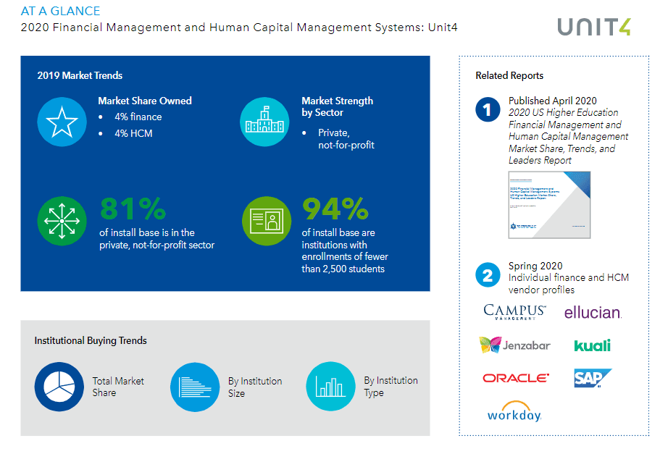Viewport: 668px width, 454px height.
Task: Click the number 2 report badge
Action: [488, 274]
